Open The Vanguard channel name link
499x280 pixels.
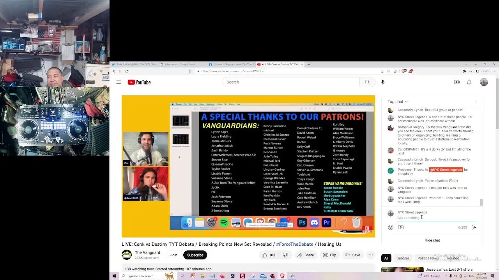(147, 252)
